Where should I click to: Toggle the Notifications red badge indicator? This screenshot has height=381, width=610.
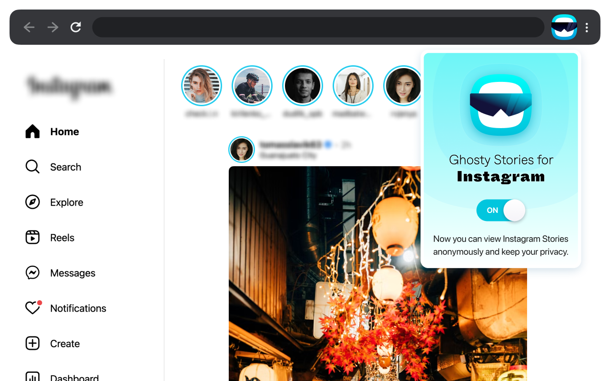click(x=40, y=301)
